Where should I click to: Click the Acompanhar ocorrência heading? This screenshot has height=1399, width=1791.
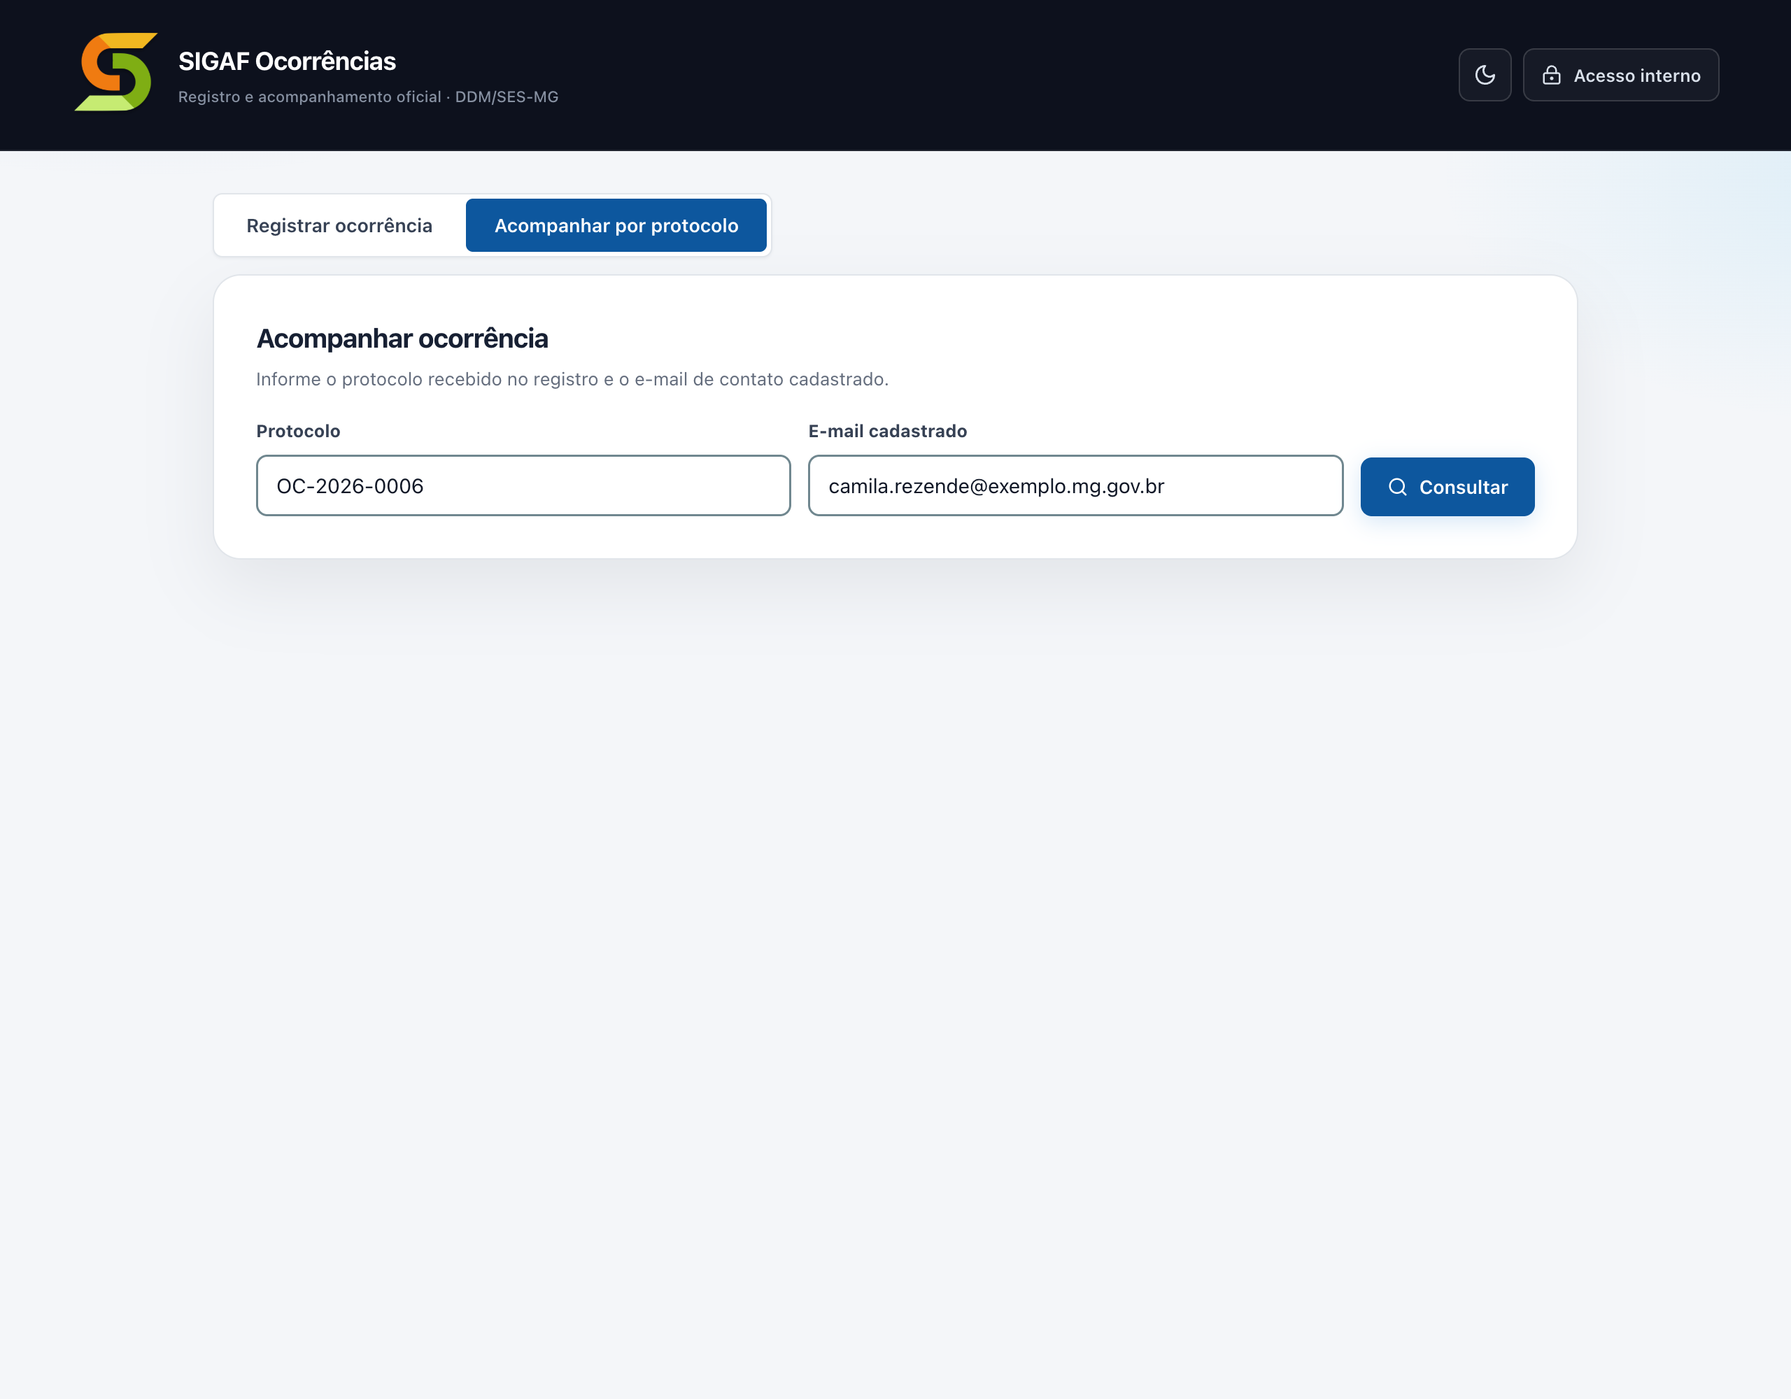[x=402, y=338]
